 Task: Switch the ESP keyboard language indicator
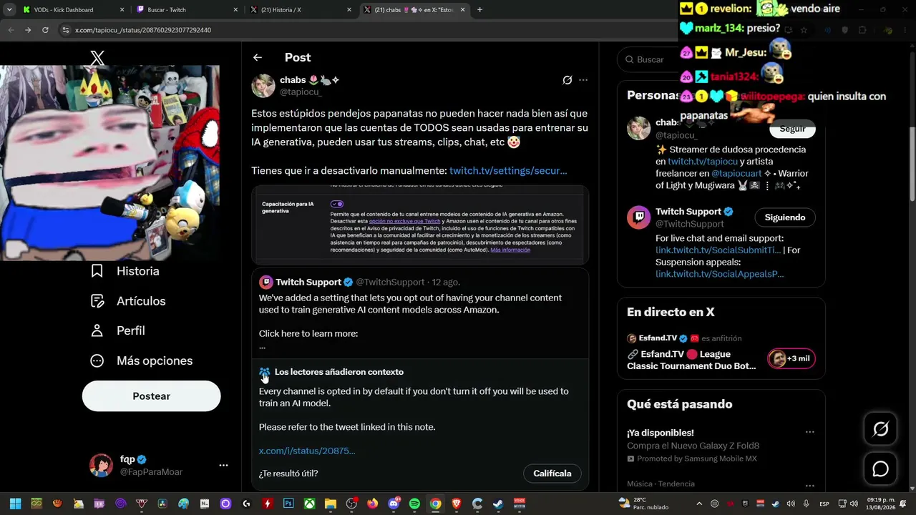click(824, 504)
